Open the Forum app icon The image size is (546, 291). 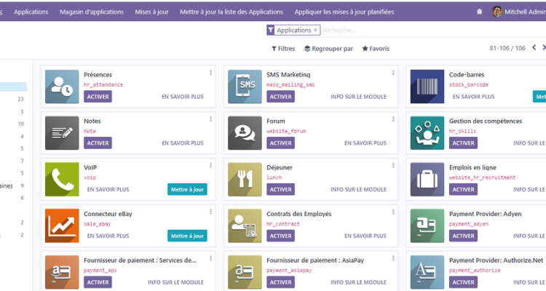[245, 133]
